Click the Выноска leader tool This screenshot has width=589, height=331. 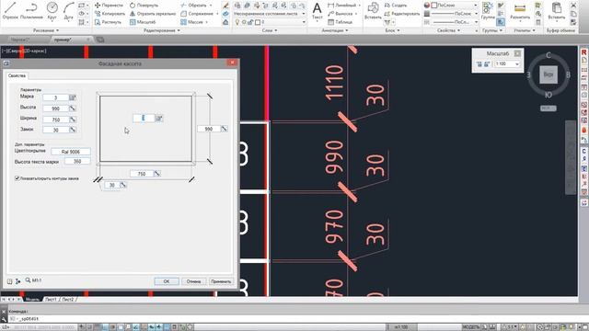(341, 14)
